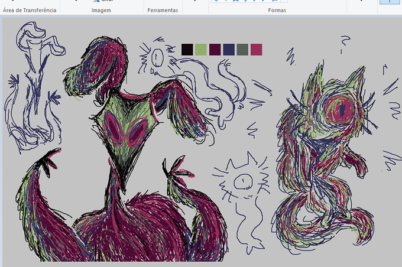Click the "Imagem" ribbon group label
The image size is (402, 267).
101,11
